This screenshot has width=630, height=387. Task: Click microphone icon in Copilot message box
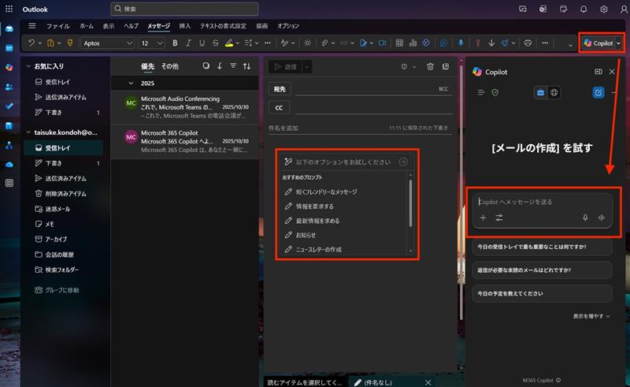585,218
